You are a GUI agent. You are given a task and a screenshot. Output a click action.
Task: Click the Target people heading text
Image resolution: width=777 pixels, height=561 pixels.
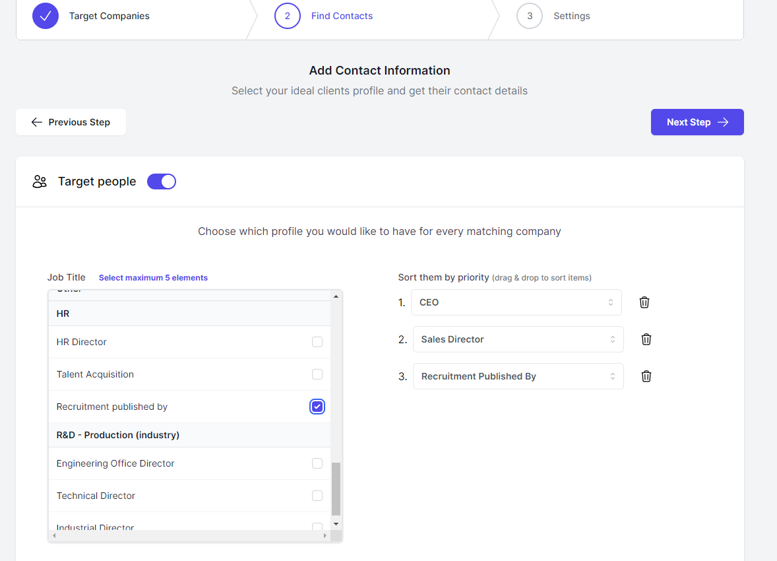pyautogui.click(x=97, y=181)
